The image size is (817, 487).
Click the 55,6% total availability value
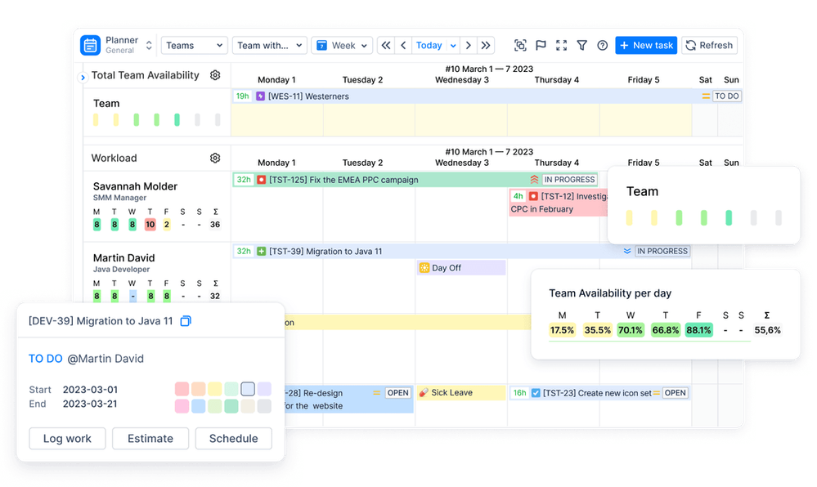(767, 330)
